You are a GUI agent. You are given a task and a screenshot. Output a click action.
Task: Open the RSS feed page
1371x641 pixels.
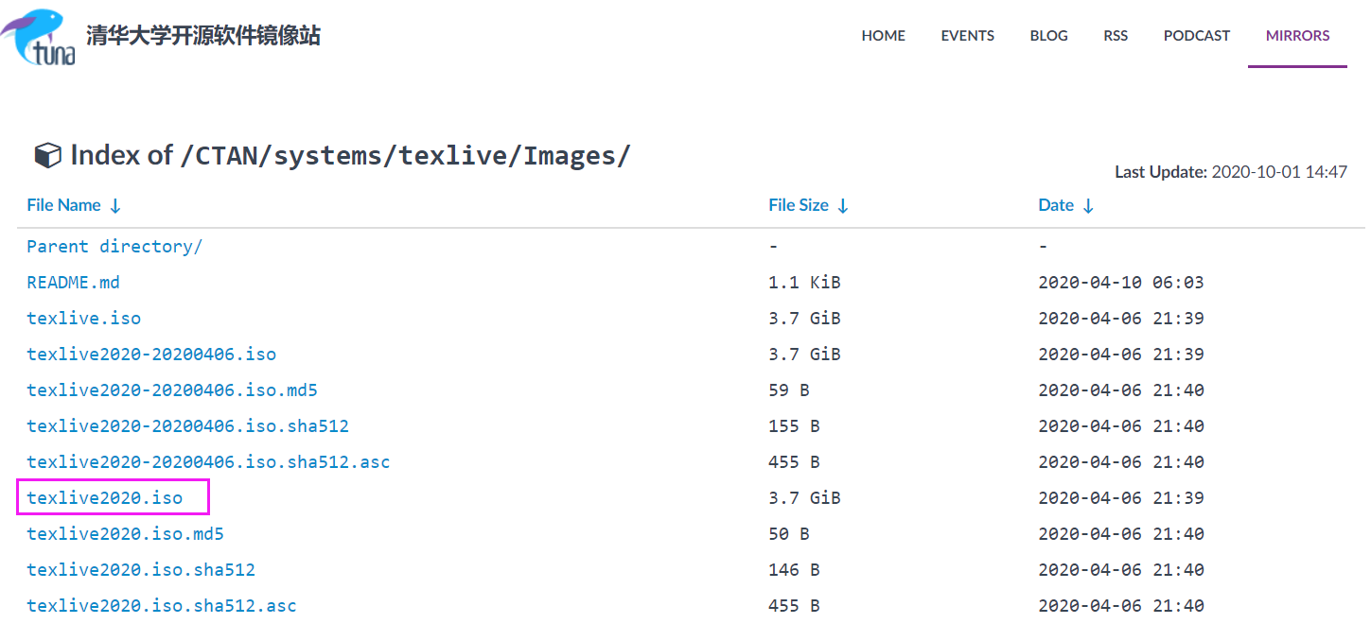1116,36
